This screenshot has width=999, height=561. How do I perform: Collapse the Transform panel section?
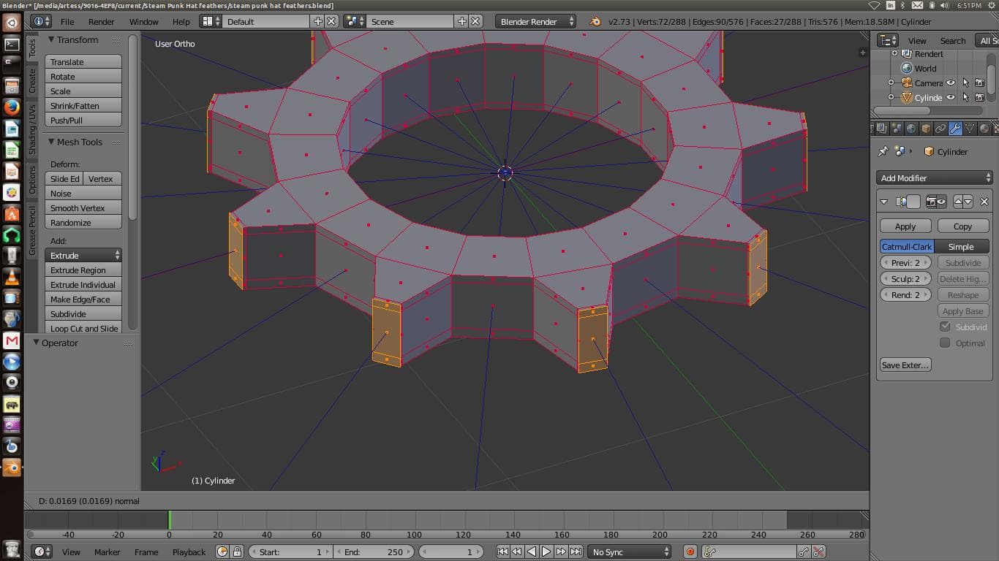point(52,39)
